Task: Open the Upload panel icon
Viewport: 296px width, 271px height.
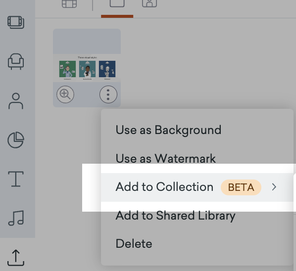Action: [x=16, y=258]
